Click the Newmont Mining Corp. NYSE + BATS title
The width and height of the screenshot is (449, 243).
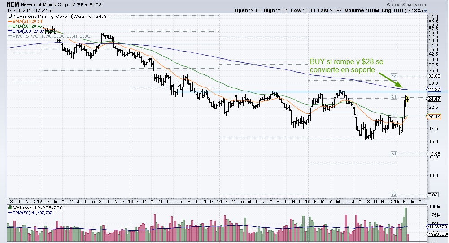click(x=61, y=5)
